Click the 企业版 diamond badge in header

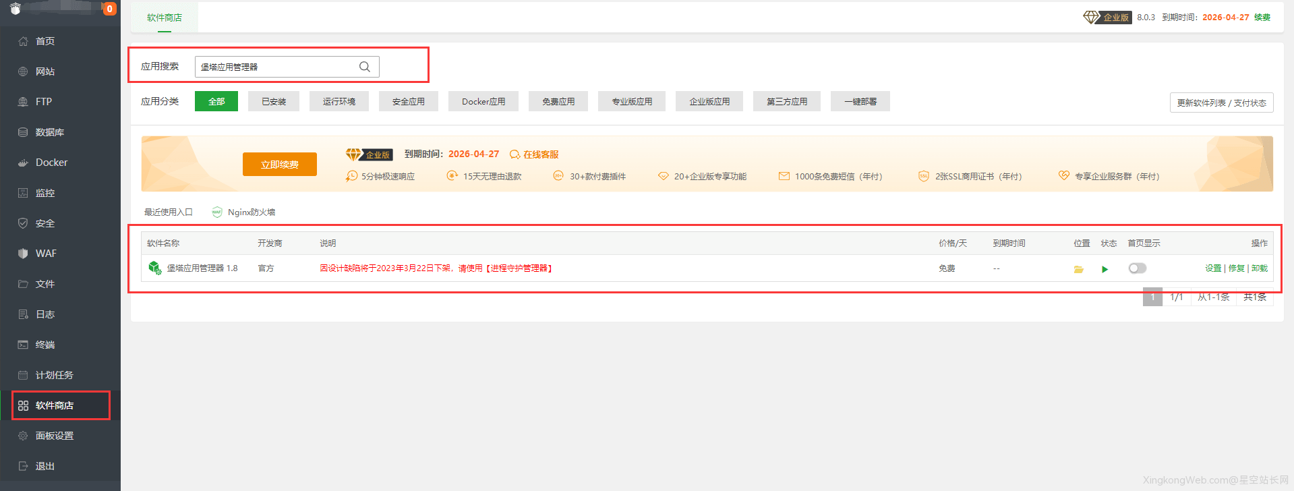click(1107, 17)
